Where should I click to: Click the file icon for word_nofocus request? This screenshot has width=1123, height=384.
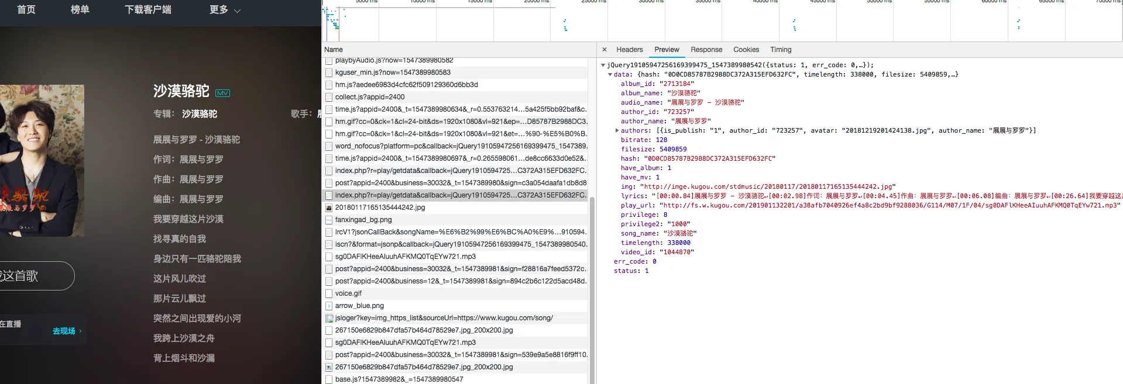click(x=329, y=146)
